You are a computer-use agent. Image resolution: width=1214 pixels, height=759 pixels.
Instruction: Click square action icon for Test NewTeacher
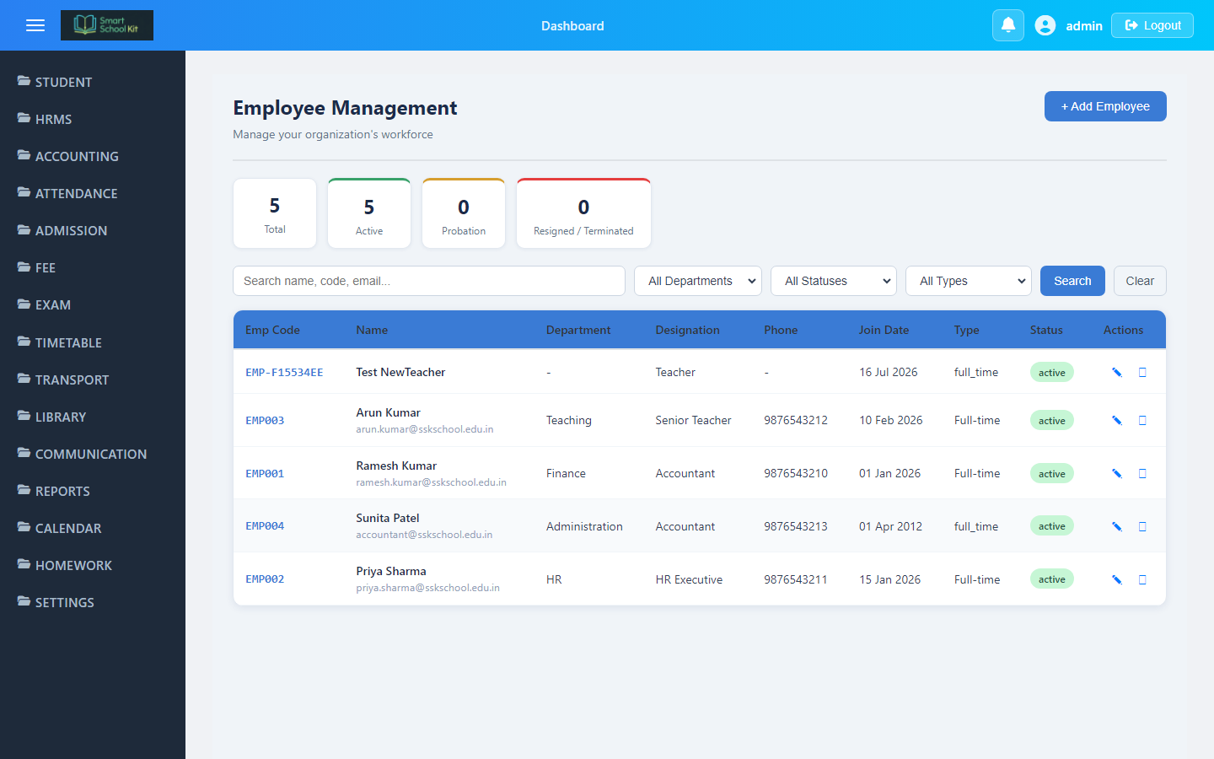pos(1143,372)
